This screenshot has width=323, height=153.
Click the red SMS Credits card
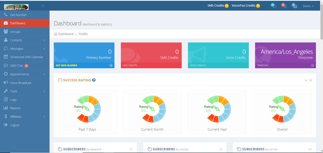(151, 55)
